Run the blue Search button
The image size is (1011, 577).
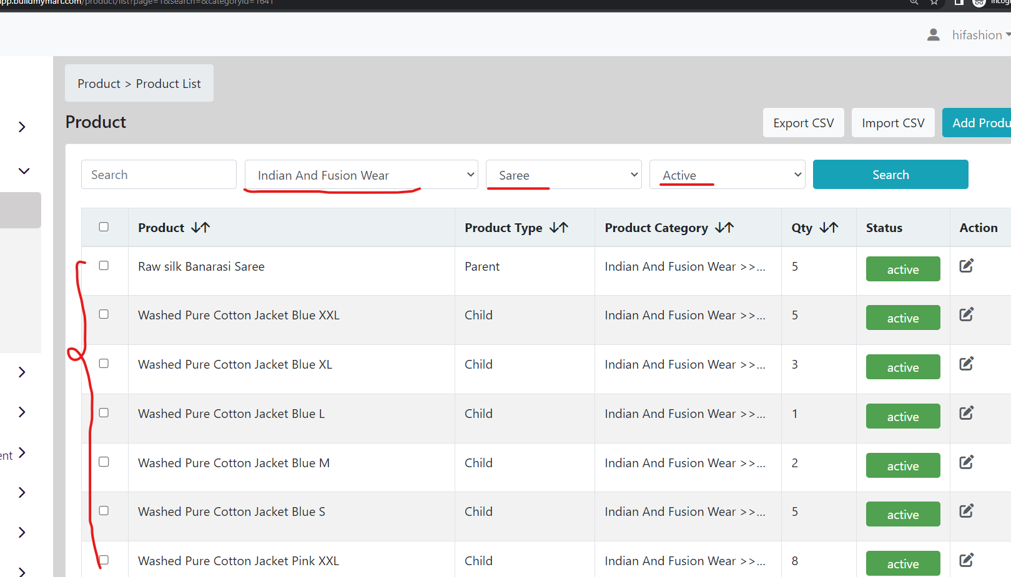point(890,175)
